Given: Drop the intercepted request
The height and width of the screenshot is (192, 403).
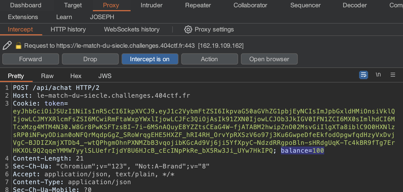Looking at the screenshot, I should 90,59.
